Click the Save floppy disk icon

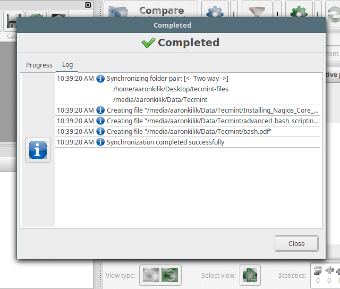[x=12, y=22]
